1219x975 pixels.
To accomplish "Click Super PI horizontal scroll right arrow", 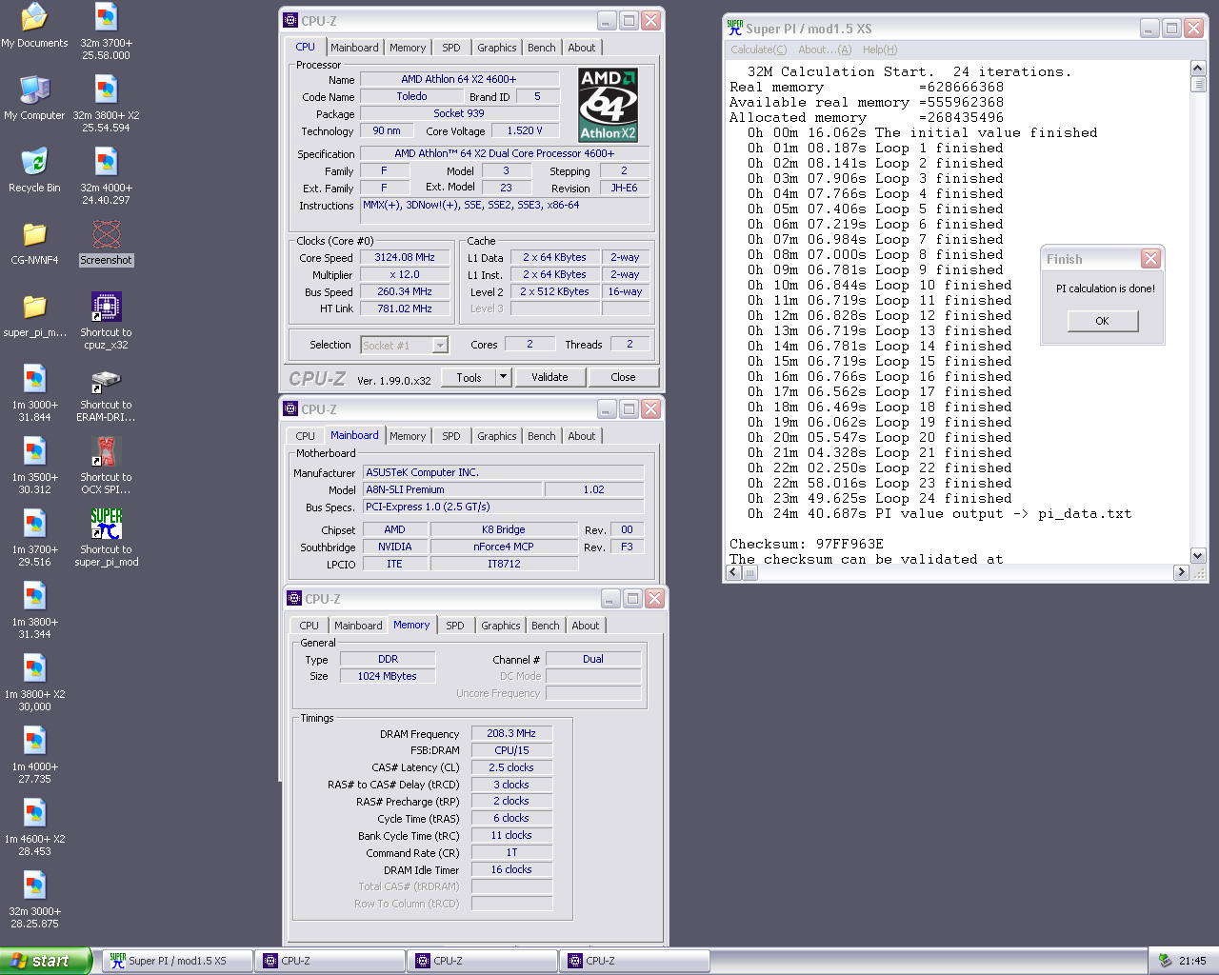I will (x=1182, y=572).
